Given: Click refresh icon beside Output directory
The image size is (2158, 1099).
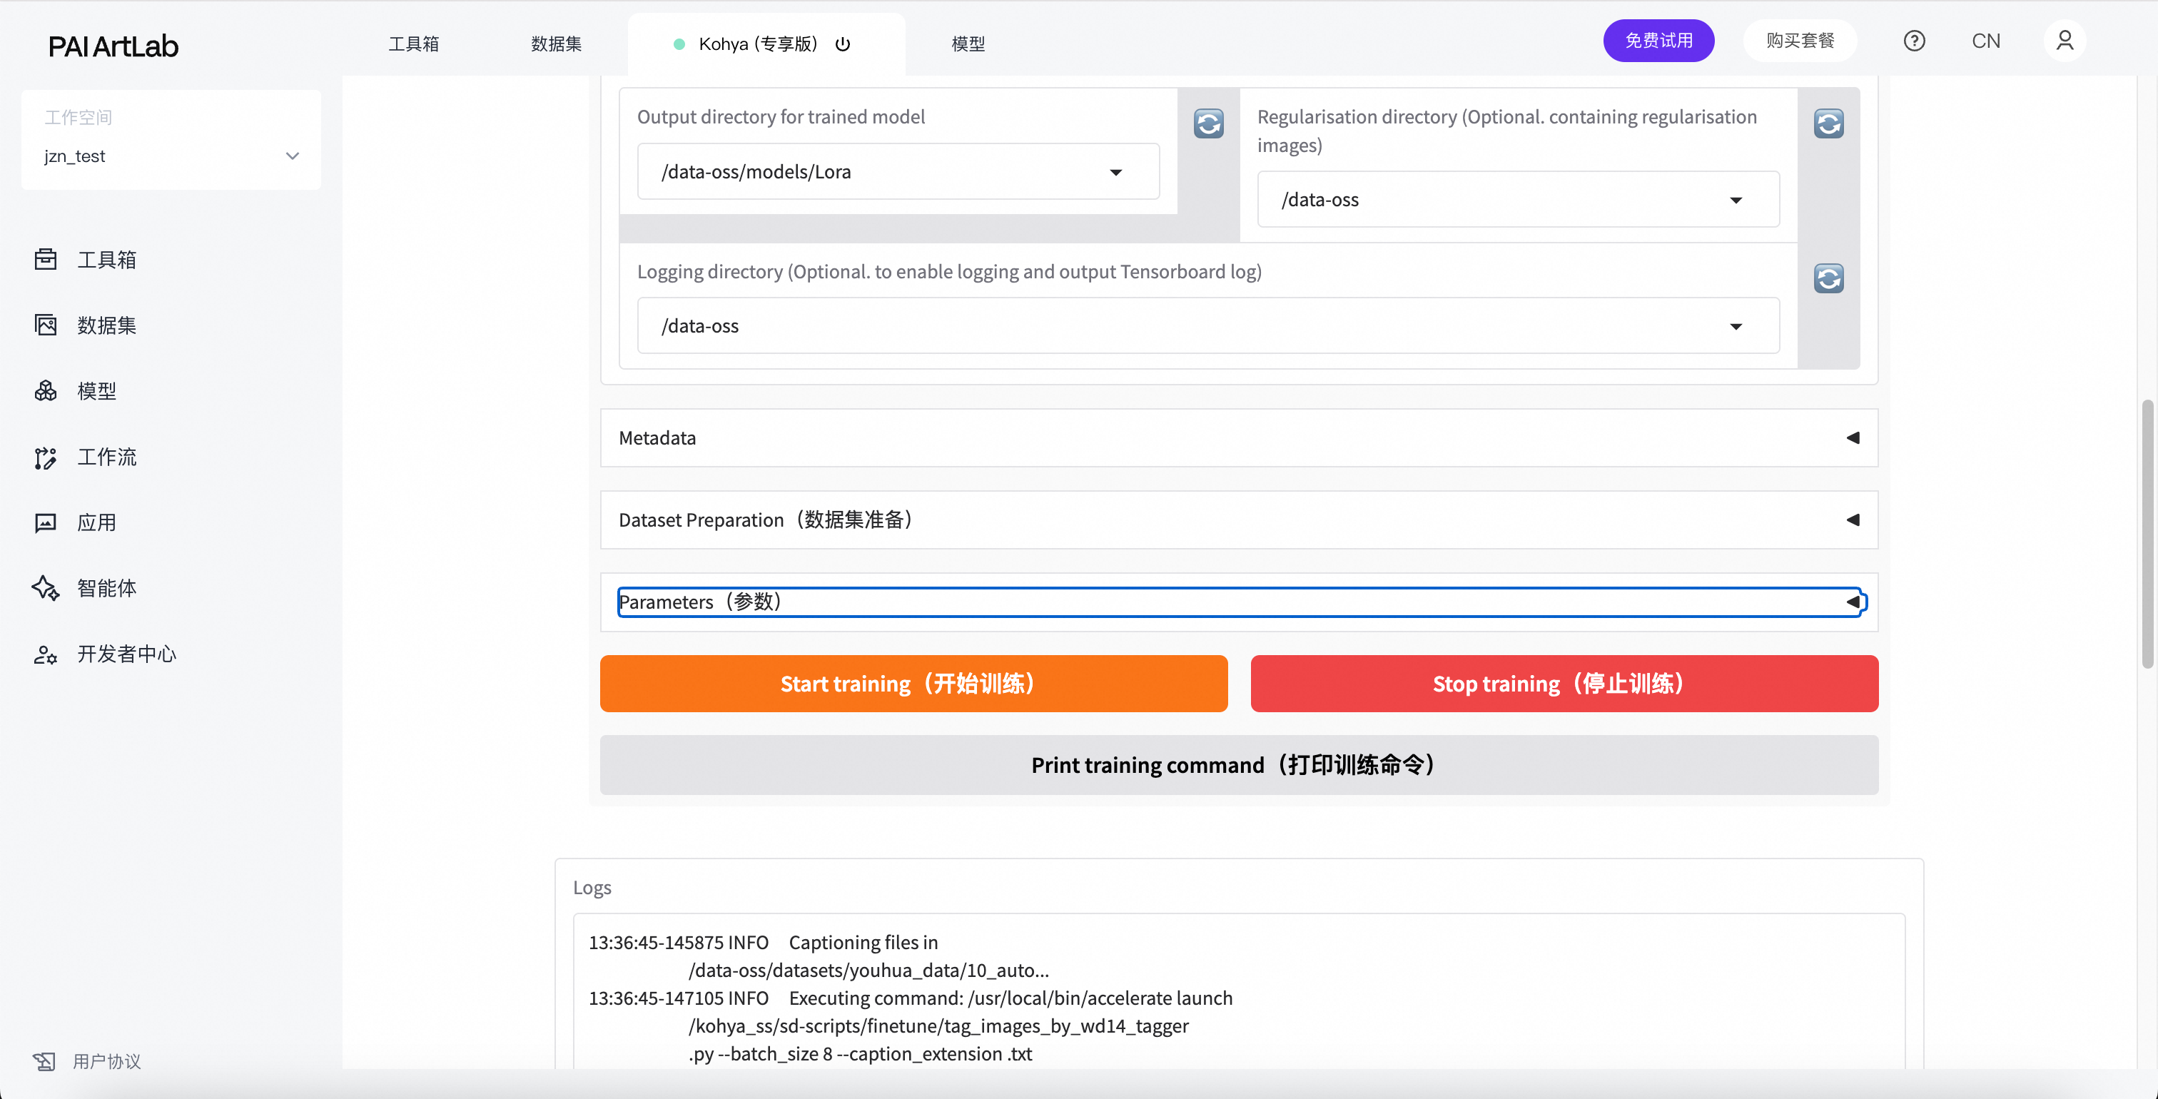Looking at the screenshot, I should tap(1208, 124).
